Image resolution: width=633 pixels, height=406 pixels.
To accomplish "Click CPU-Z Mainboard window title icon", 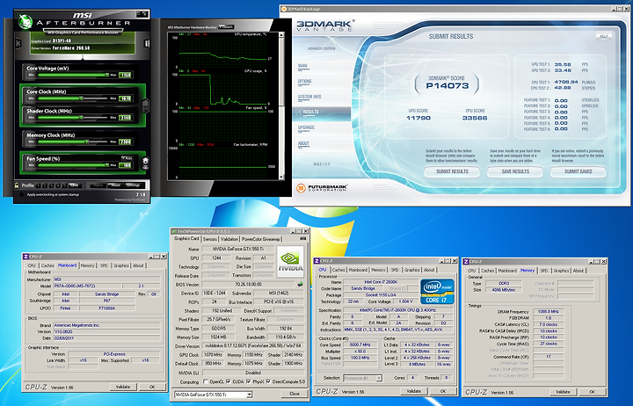I will click(25, 257).
